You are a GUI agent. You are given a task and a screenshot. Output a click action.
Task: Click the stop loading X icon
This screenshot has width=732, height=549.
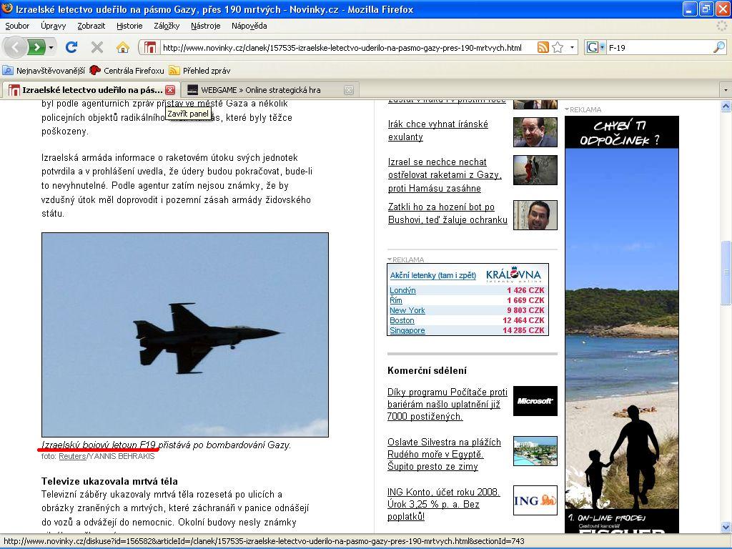click(x=97, y=47)
